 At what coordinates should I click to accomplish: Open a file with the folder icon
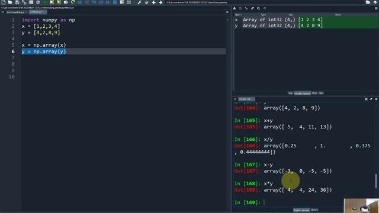(10, 2)
